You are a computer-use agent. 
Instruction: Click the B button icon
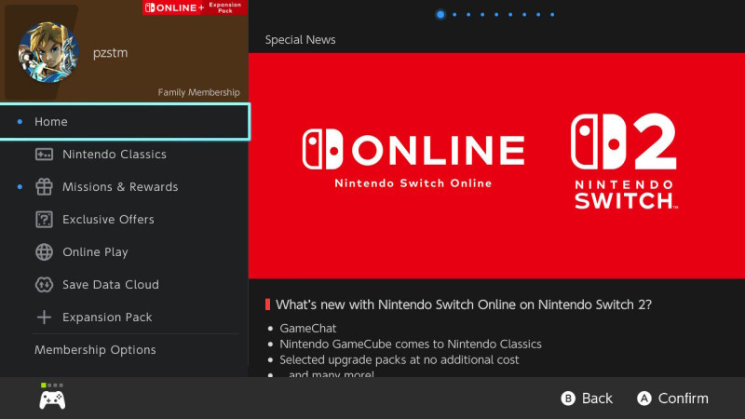click(568, 399)
